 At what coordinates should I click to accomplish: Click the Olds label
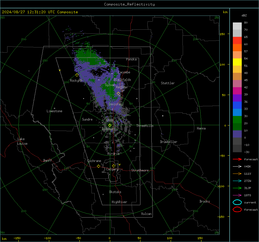tap(110, 120)
